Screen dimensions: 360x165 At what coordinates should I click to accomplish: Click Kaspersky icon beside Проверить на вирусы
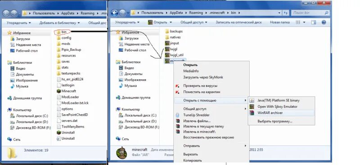(x=177, y=86)
